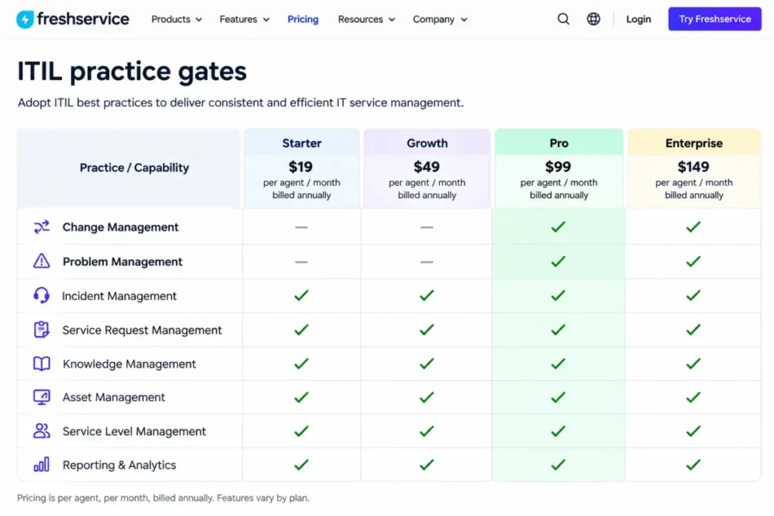The image size is (774, 516).
Task: Click the Reporting & Analytics bar chart icon
Action: 42,465
